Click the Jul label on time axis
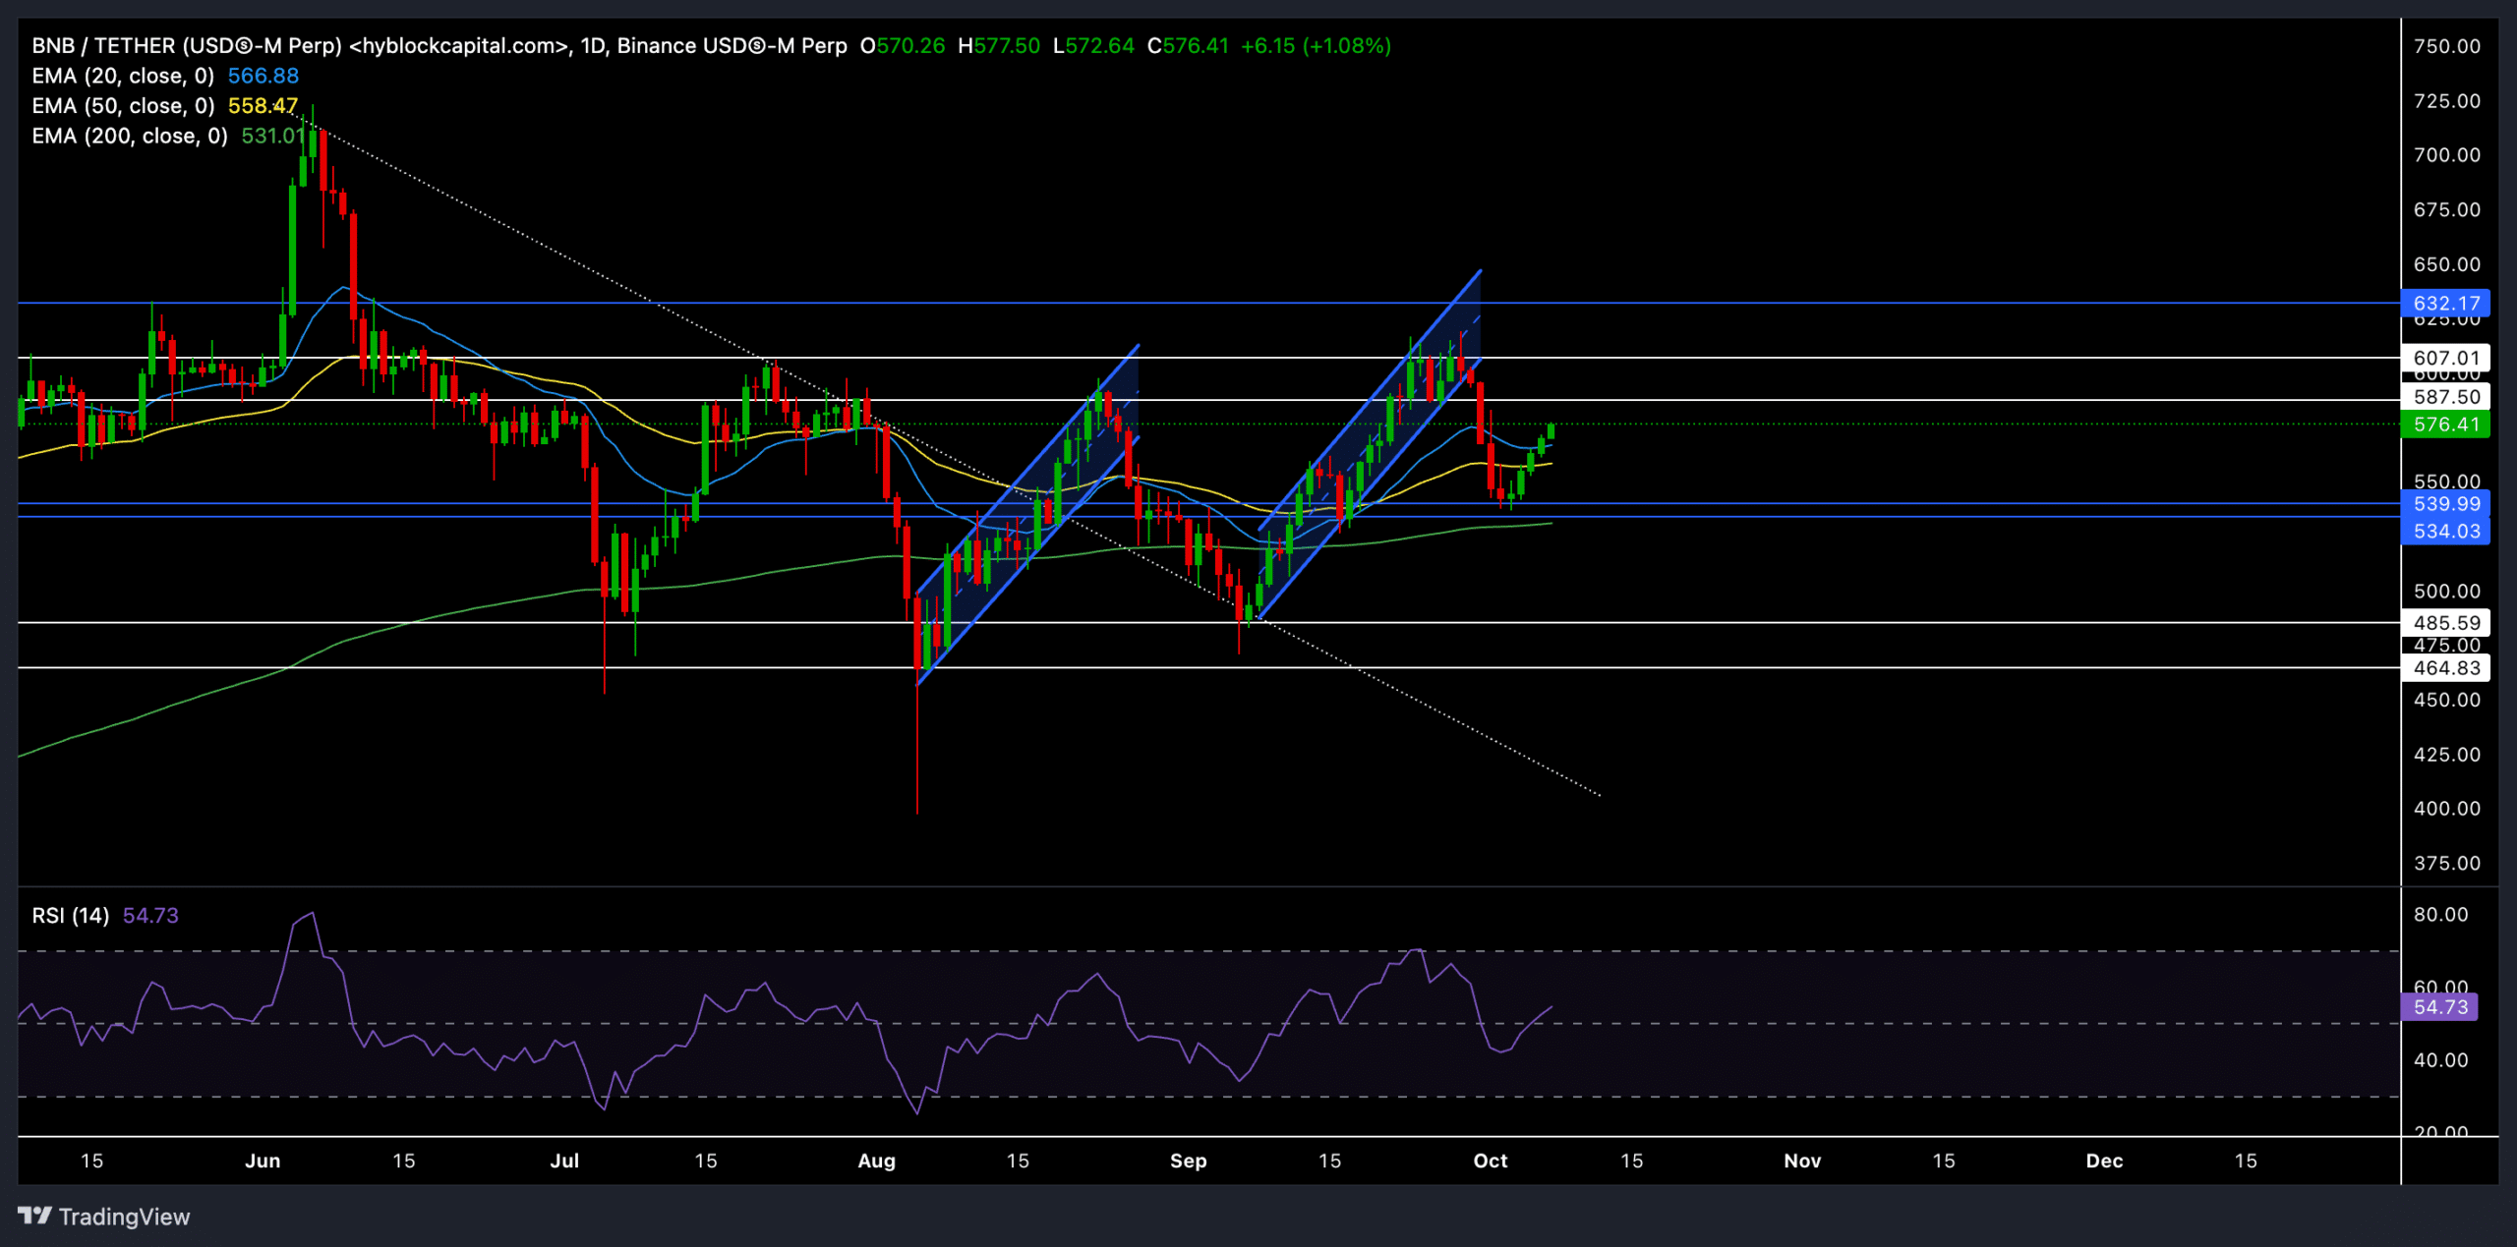Viewport: 2517px width, 1247px height. click(564, 1161)
